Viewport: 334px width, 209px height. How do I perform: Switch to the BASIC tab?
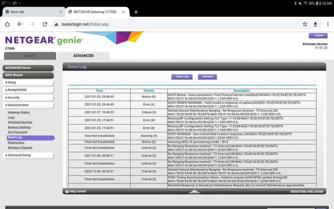(x=30, y=56)
